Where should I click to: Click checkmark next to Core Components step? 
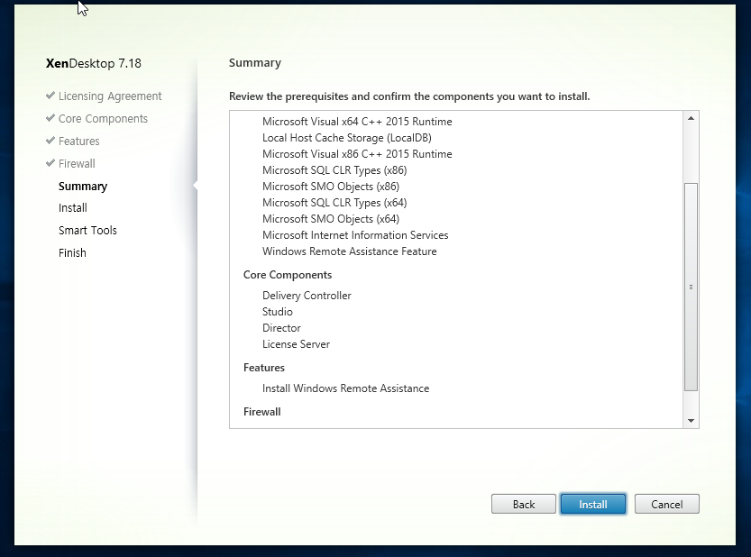[x=50, y=118]
